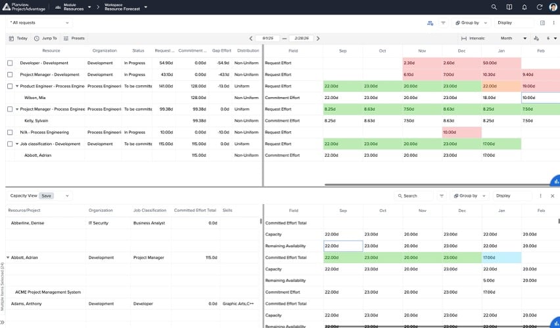Open the Intervals Month dropdown

[513, 38]
